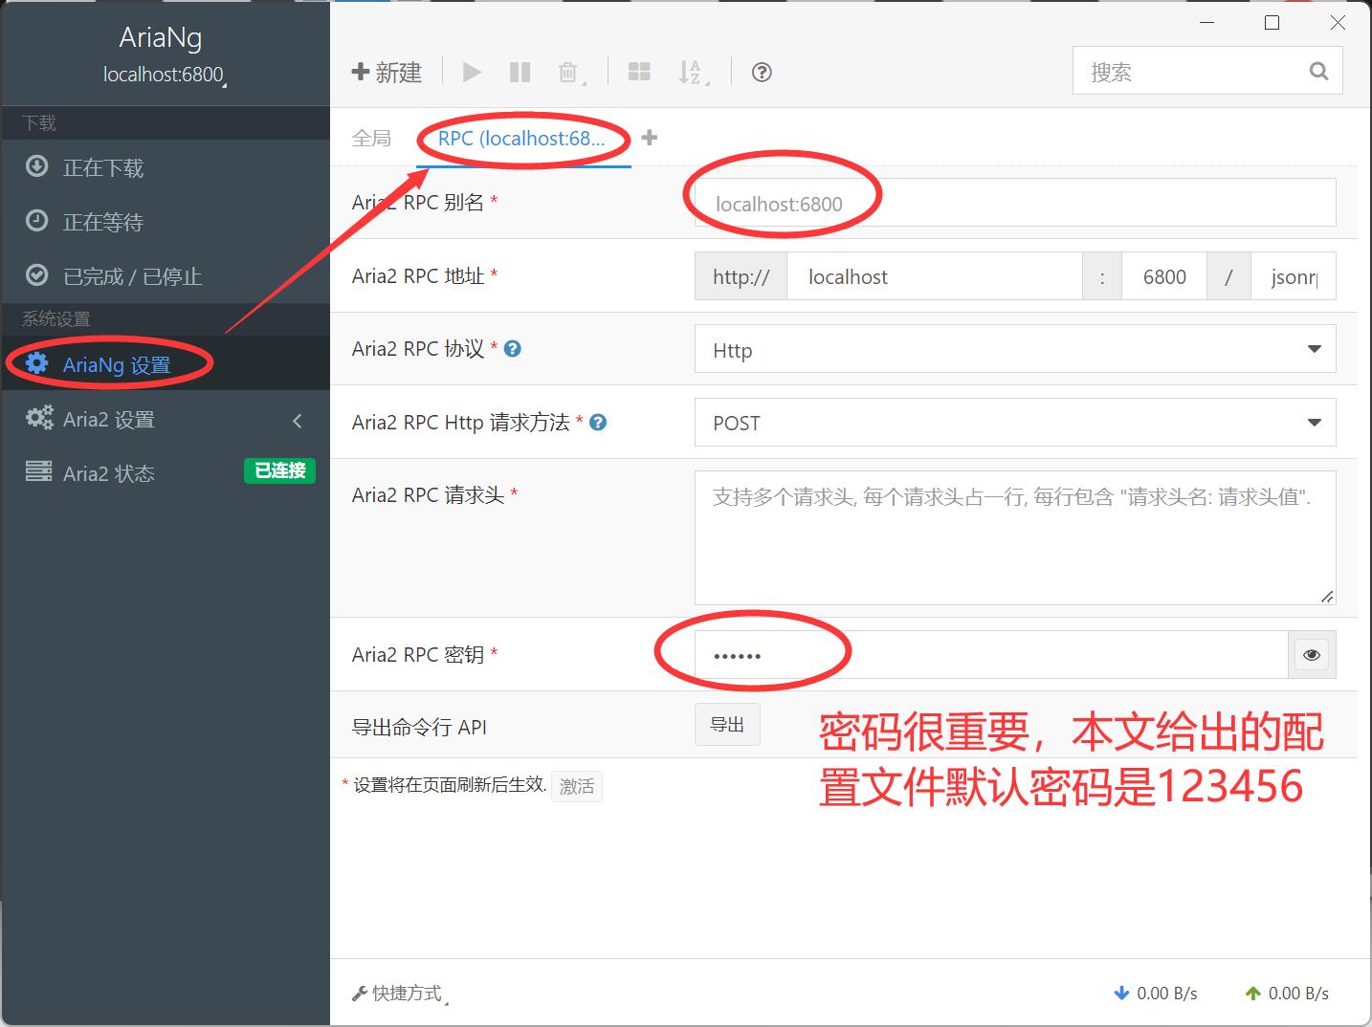Open 正在下载 in the sidebar
This screenshot has height=1027, width=1372.
click(x=103, y=168)
